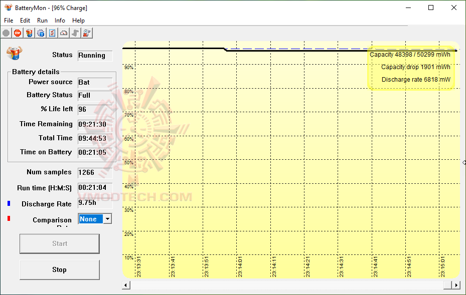
Task: Click the clear log data toolbar icon
Action: (x=87, y=33)
